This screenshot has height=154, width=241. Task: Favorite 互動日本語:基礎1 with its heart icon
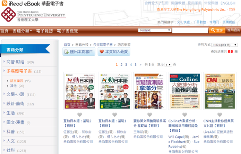[115, 115]
